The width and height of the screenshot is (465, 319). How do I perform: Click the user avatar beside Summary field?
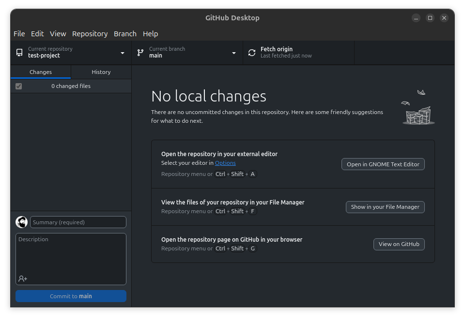point(22,222)
